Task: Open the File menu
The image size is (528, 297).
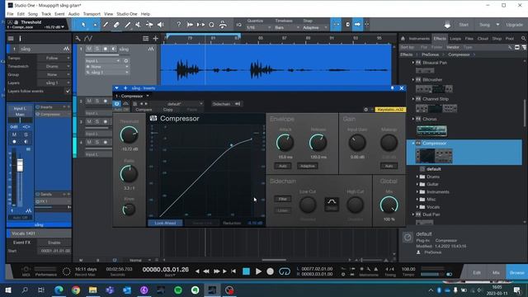Action: 10,14
